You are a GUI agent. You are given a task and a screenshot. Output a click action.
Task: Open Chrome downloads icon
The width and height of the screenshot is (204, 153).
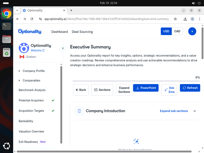(185, 19)
